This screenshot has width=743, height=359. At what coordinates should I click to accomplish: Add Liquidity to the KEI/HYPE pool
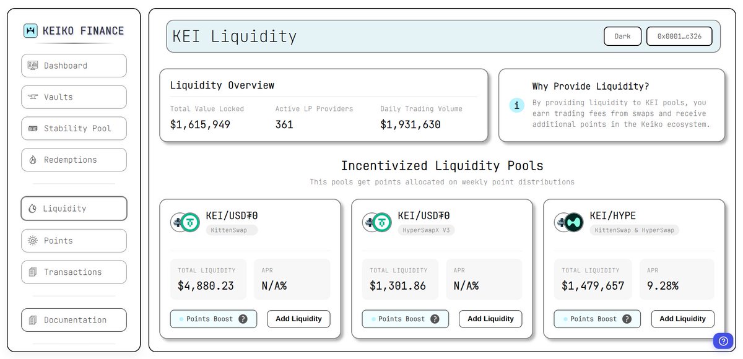coord(682,319)
